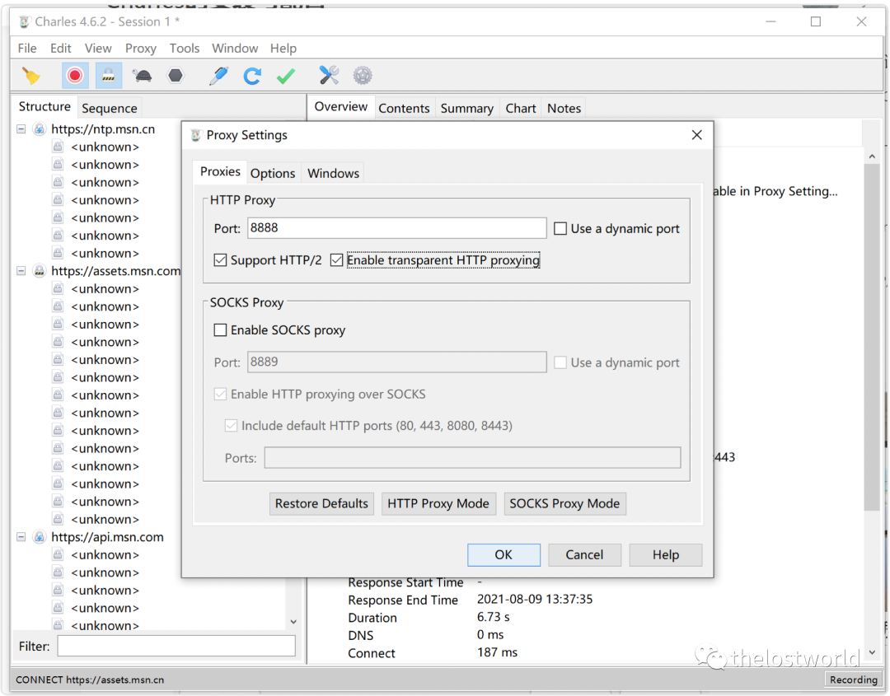Switch to the Sequence tab
The width and height of the screenshot is (890, 696).
[110, 109]
